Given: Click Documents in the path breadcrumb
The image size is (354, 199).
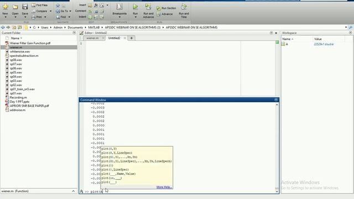Looking at the screenshot, I should [x=75, y=27].
